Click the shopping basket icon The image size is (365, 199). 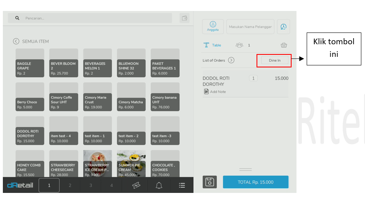[x=284, y=45]
